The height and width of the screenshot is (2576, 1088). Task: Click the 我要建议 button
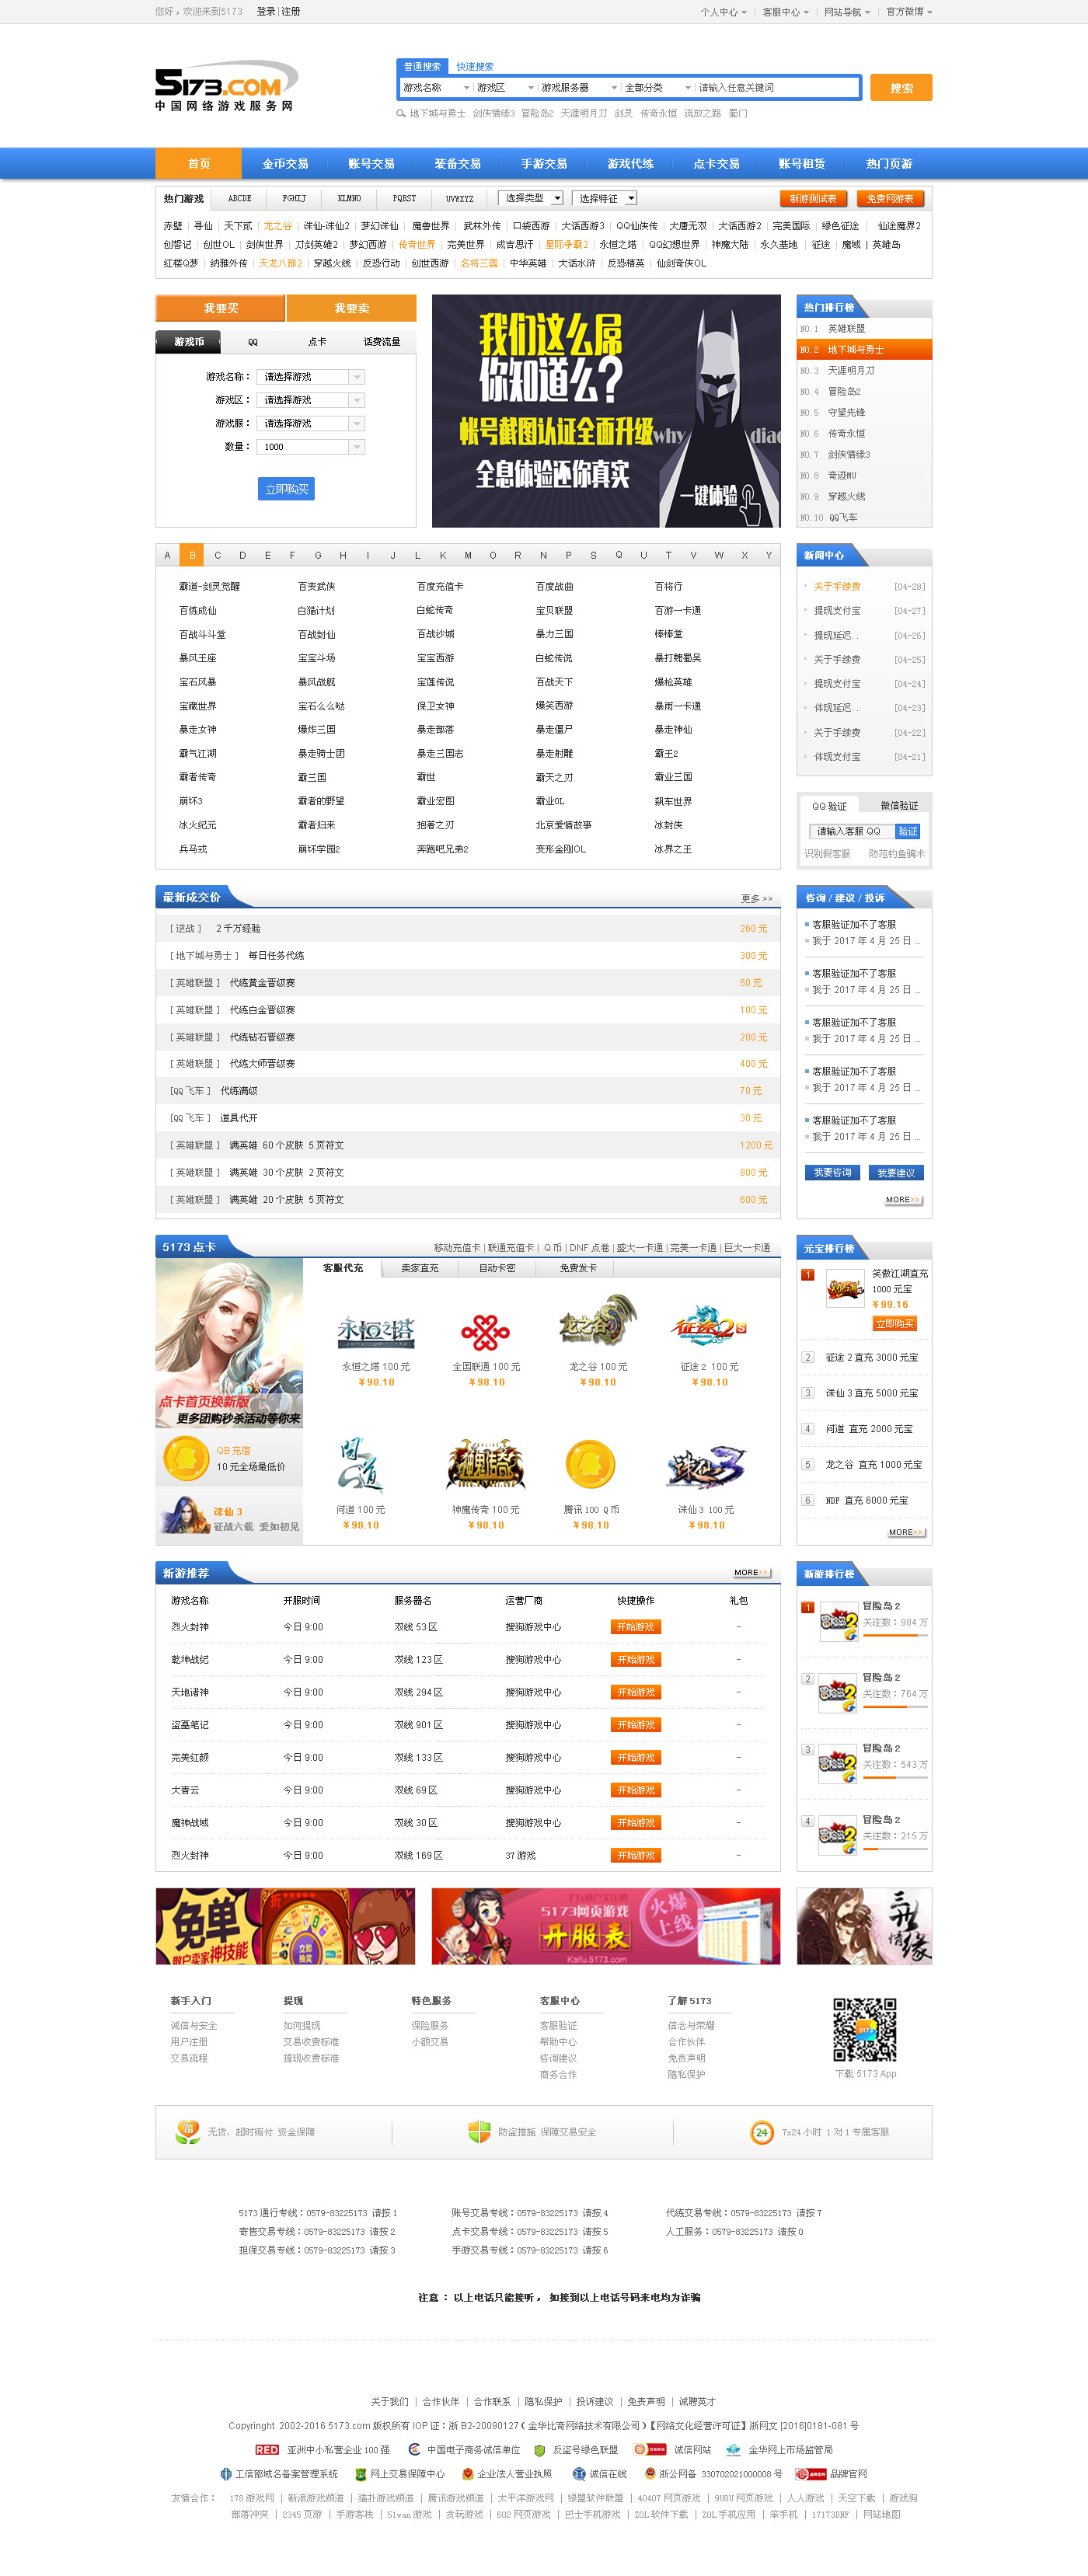click(x=896, y=1172)
